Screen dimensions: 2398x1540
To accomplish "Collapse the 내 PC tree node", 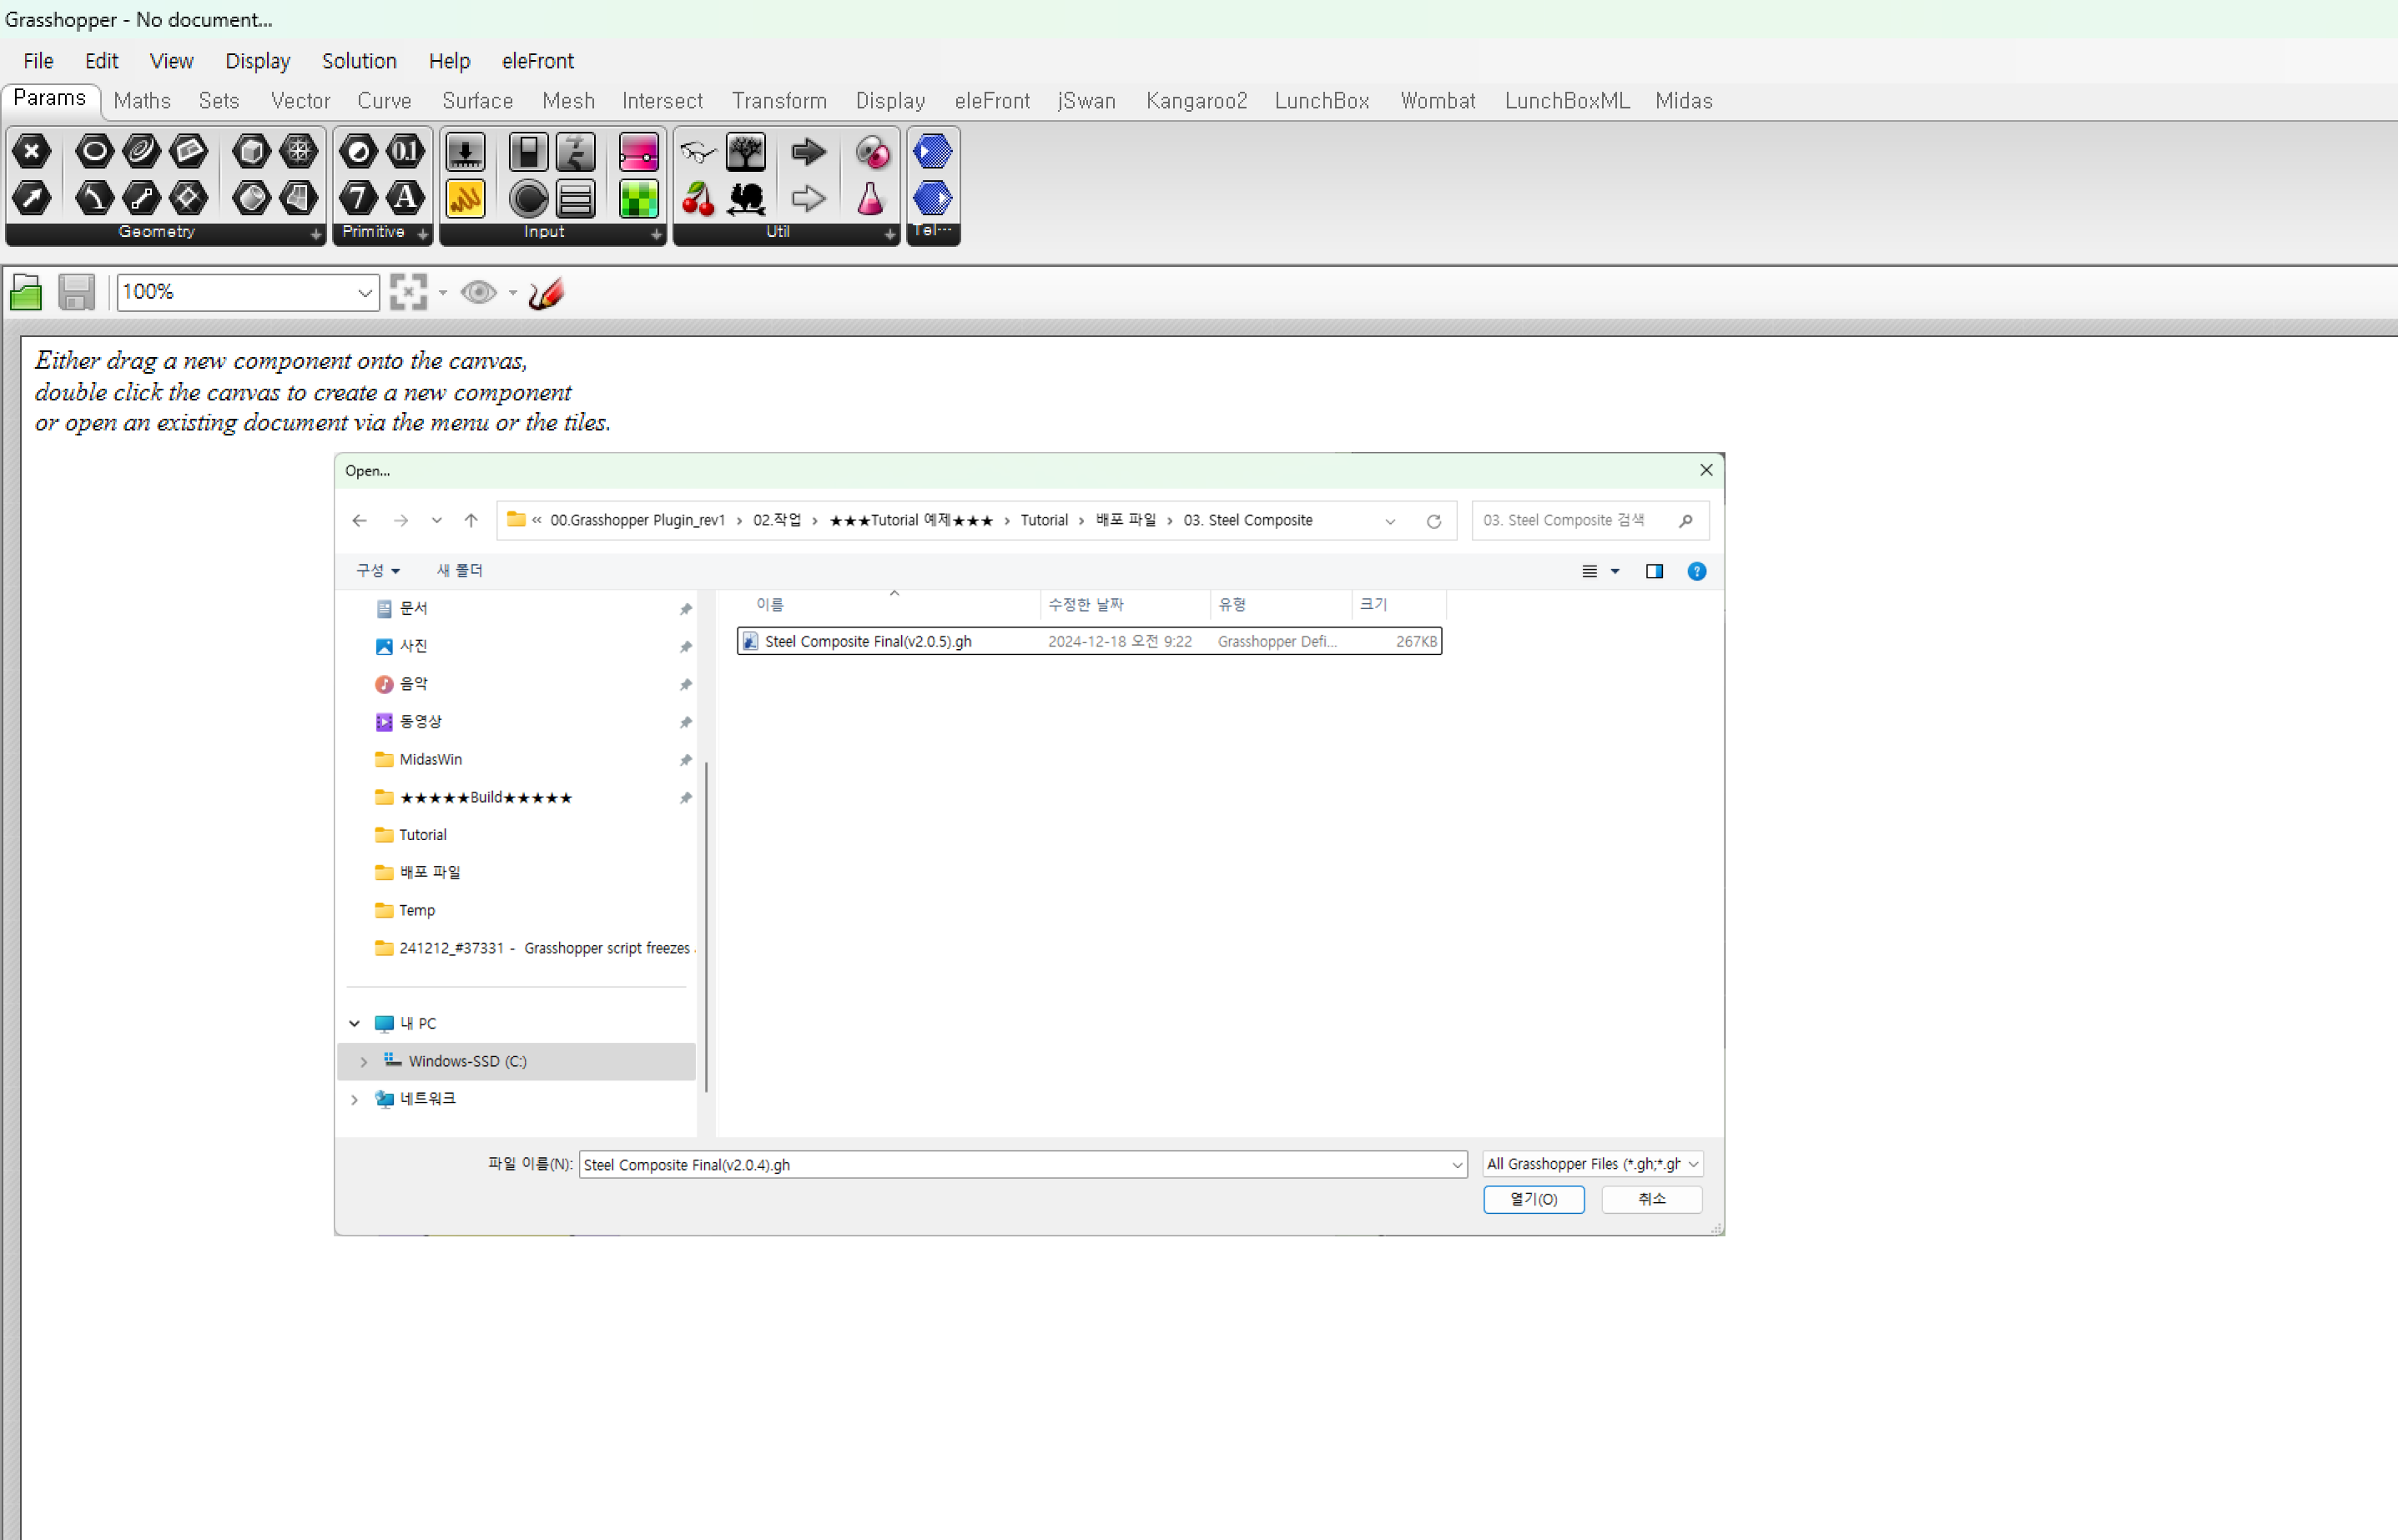I will click(354, 1023).
